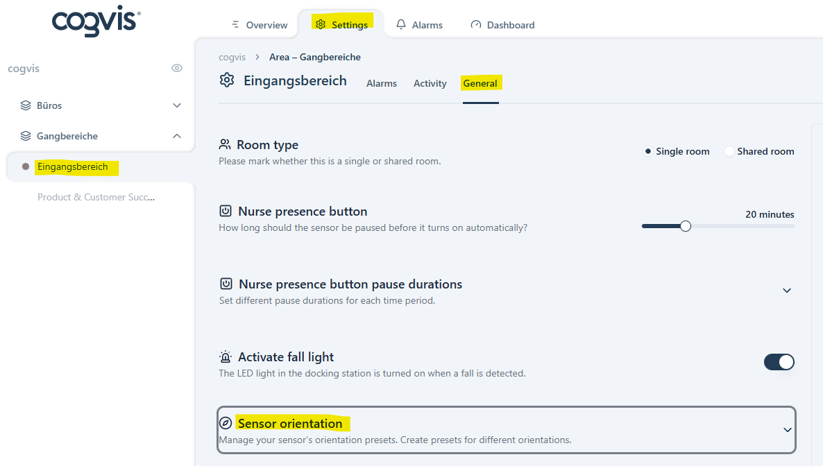This screenshot has height=466, width=823.
Task: Open the Alarms top navigation tab
Action: (x=419, y=25)
